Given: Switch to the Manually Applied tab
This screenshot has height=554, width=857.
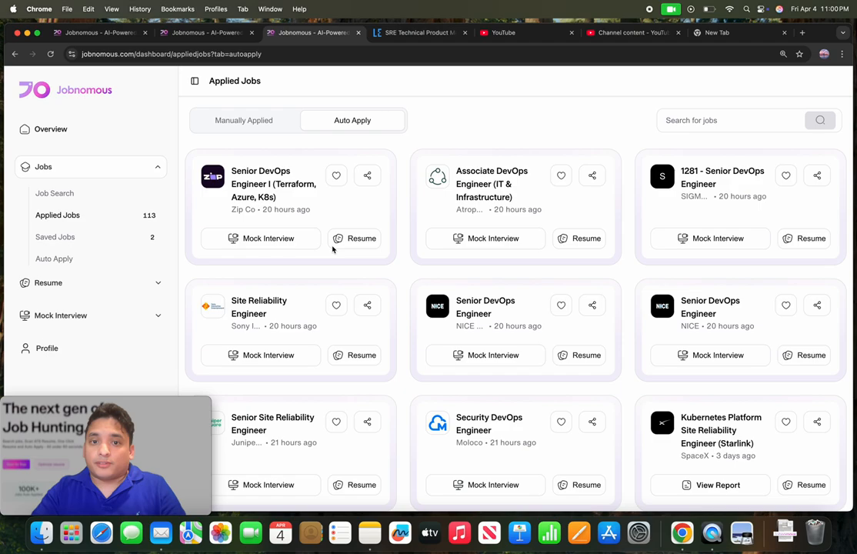Looking at the screenshot, I should click(x=244, y=120).
